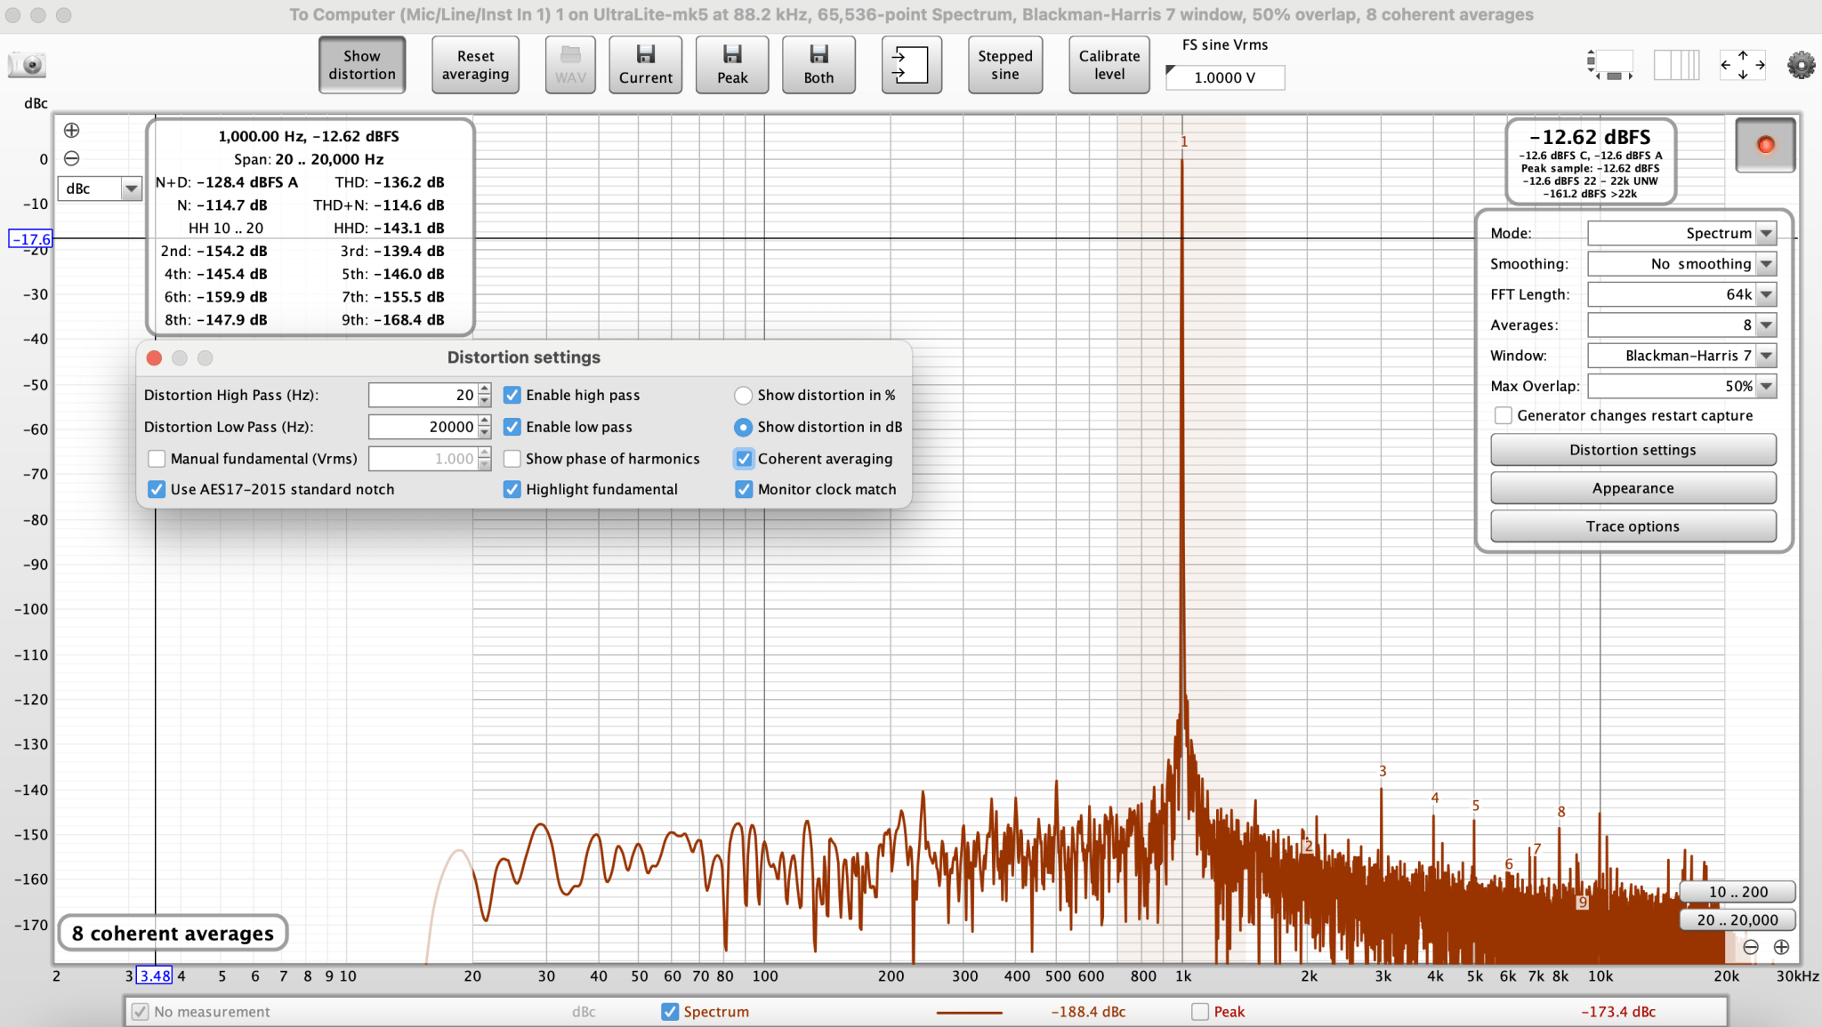Viewport: 1822px width, 1027px height.
Task: Click the scrollbar toggle icon
Action: 1611,65
